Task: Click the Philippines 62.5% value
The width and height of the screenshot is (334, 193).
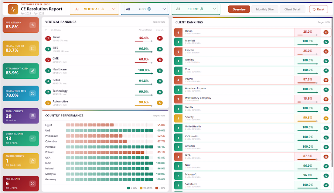Action: (161, 136)
